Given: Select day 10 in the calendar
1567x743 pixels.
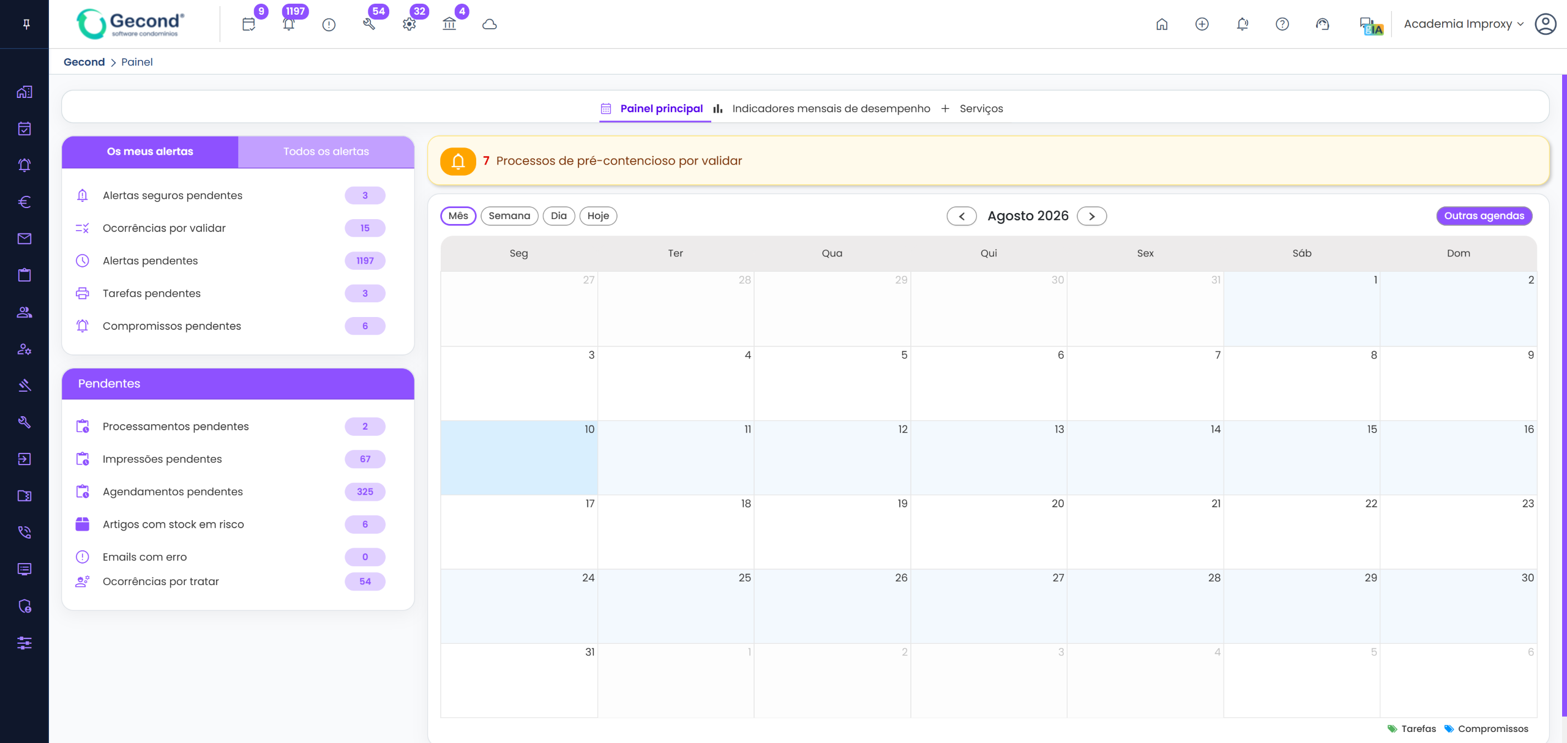Looking at the screenshot, I should [519, 458].
